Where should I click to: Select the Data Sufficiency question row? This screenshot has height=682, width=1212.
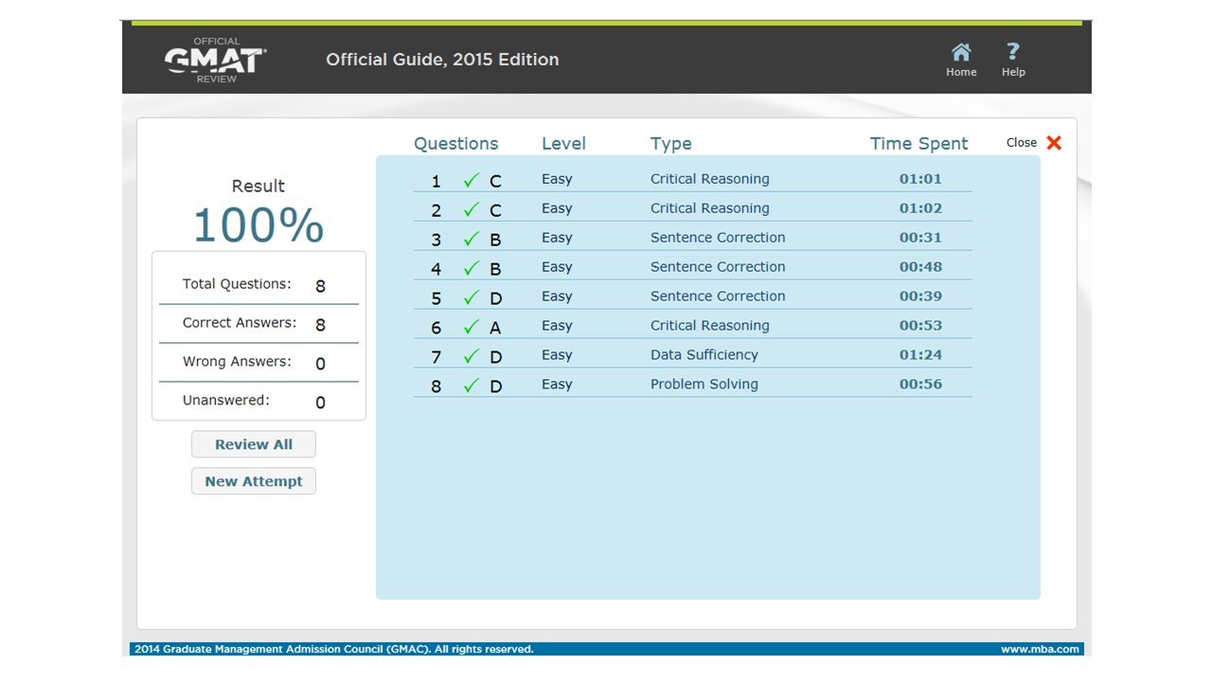(x=704, y=355)
